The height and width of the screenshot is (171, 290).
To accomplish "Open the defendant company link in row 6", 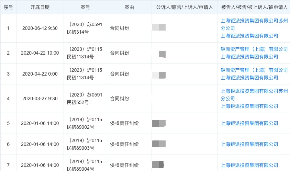I will click(249, 144).
